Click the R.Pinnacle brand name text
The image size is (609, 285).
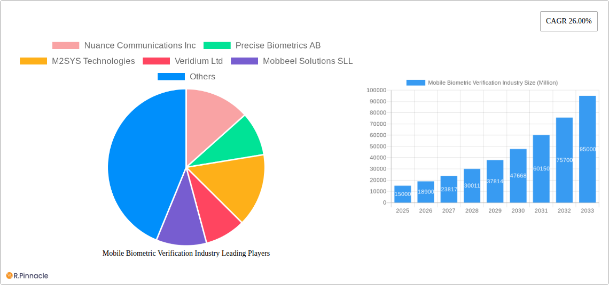coord(31,276)
